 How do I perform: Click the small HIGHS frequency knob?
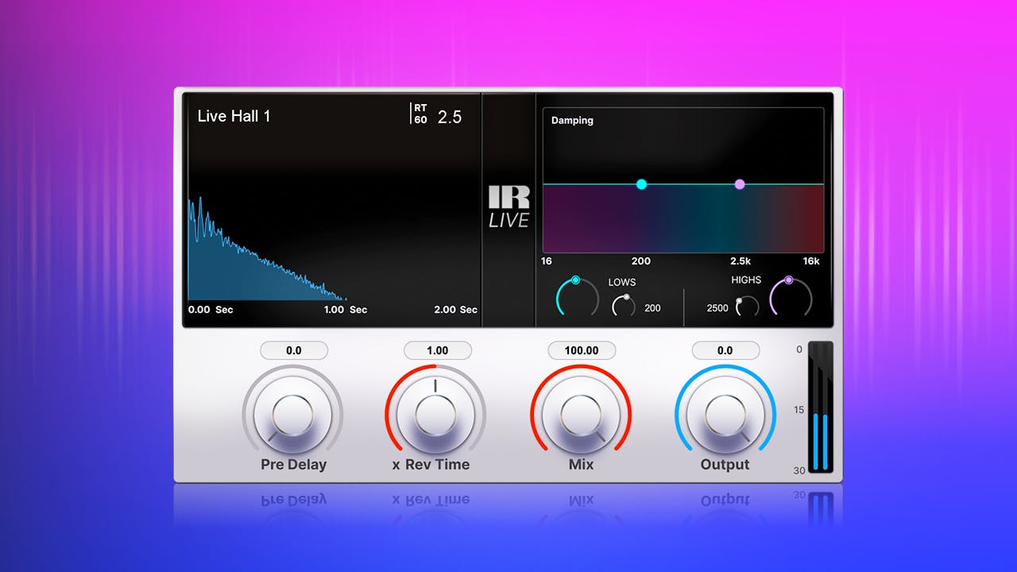pyautogui.click(x=746, y=307)
